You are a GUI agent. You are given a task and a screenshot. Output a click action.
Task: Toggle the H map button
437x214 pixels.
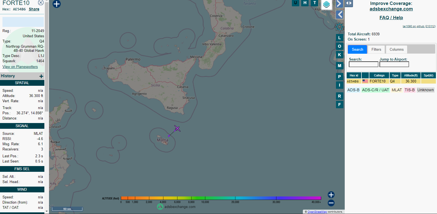pos(305,3)
